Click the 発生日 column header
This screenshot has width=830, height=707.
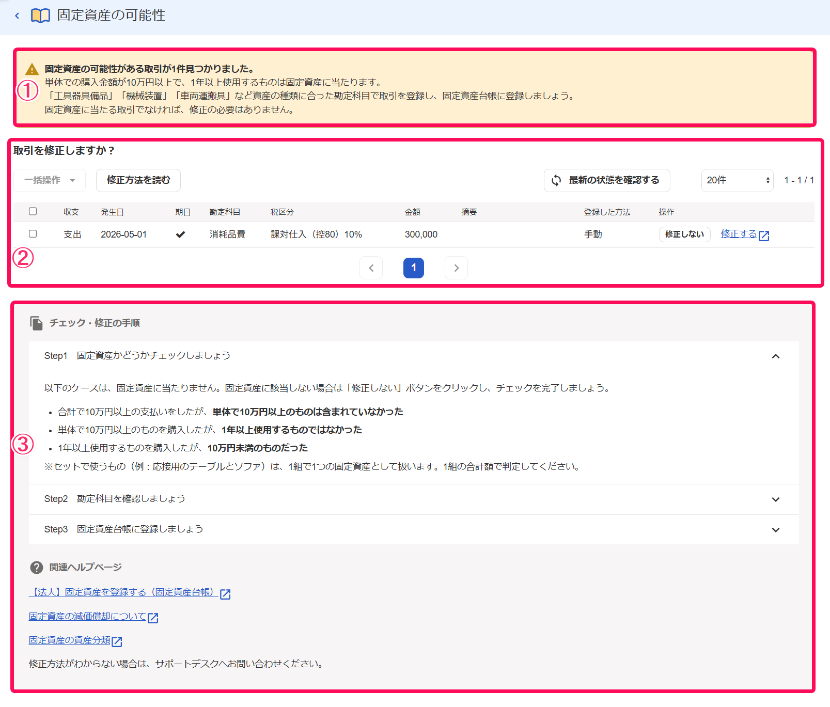tap(112, 212)
